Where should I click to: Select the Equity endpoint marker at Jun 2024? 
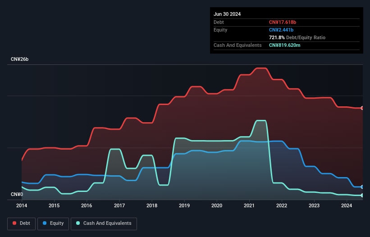(x=362, y=187)
